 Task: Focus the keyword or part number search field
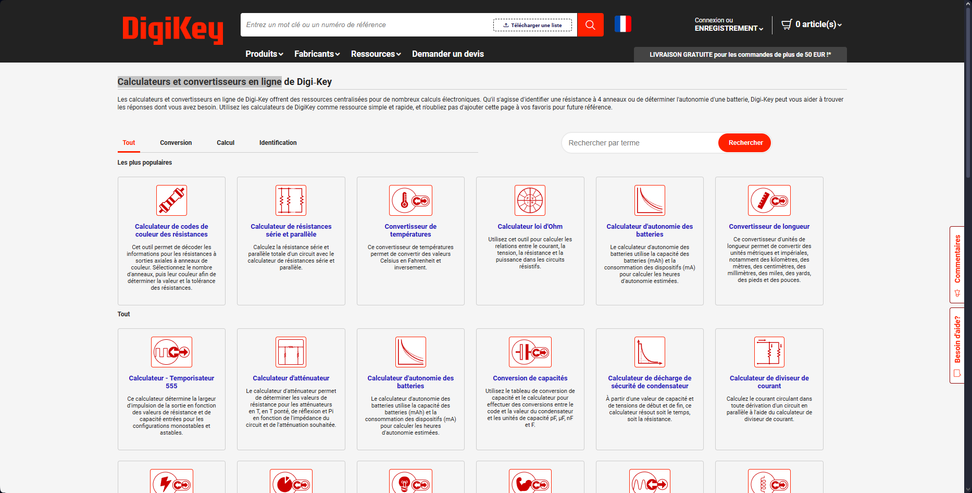[x=367, y=24]
